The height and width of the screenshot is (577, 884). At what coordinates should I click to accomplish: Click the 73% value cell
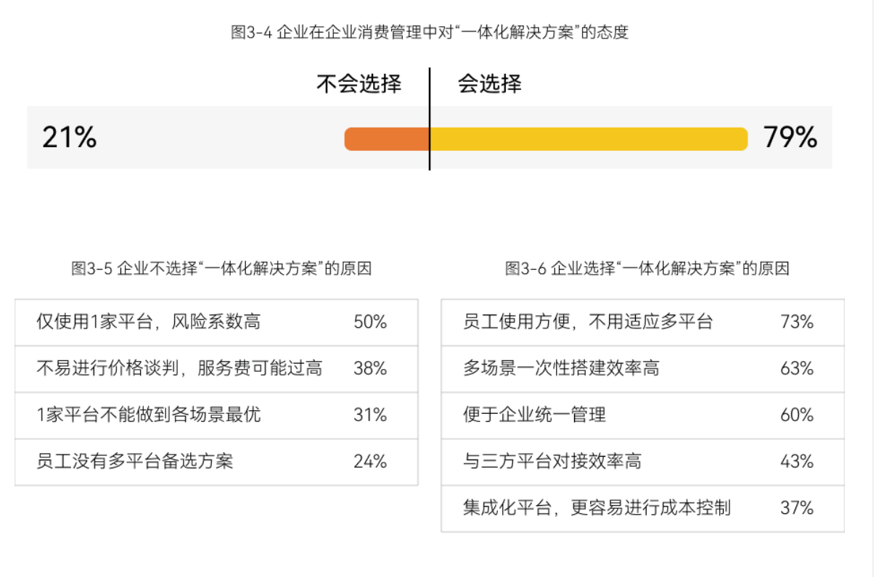[x=797, y=322]
